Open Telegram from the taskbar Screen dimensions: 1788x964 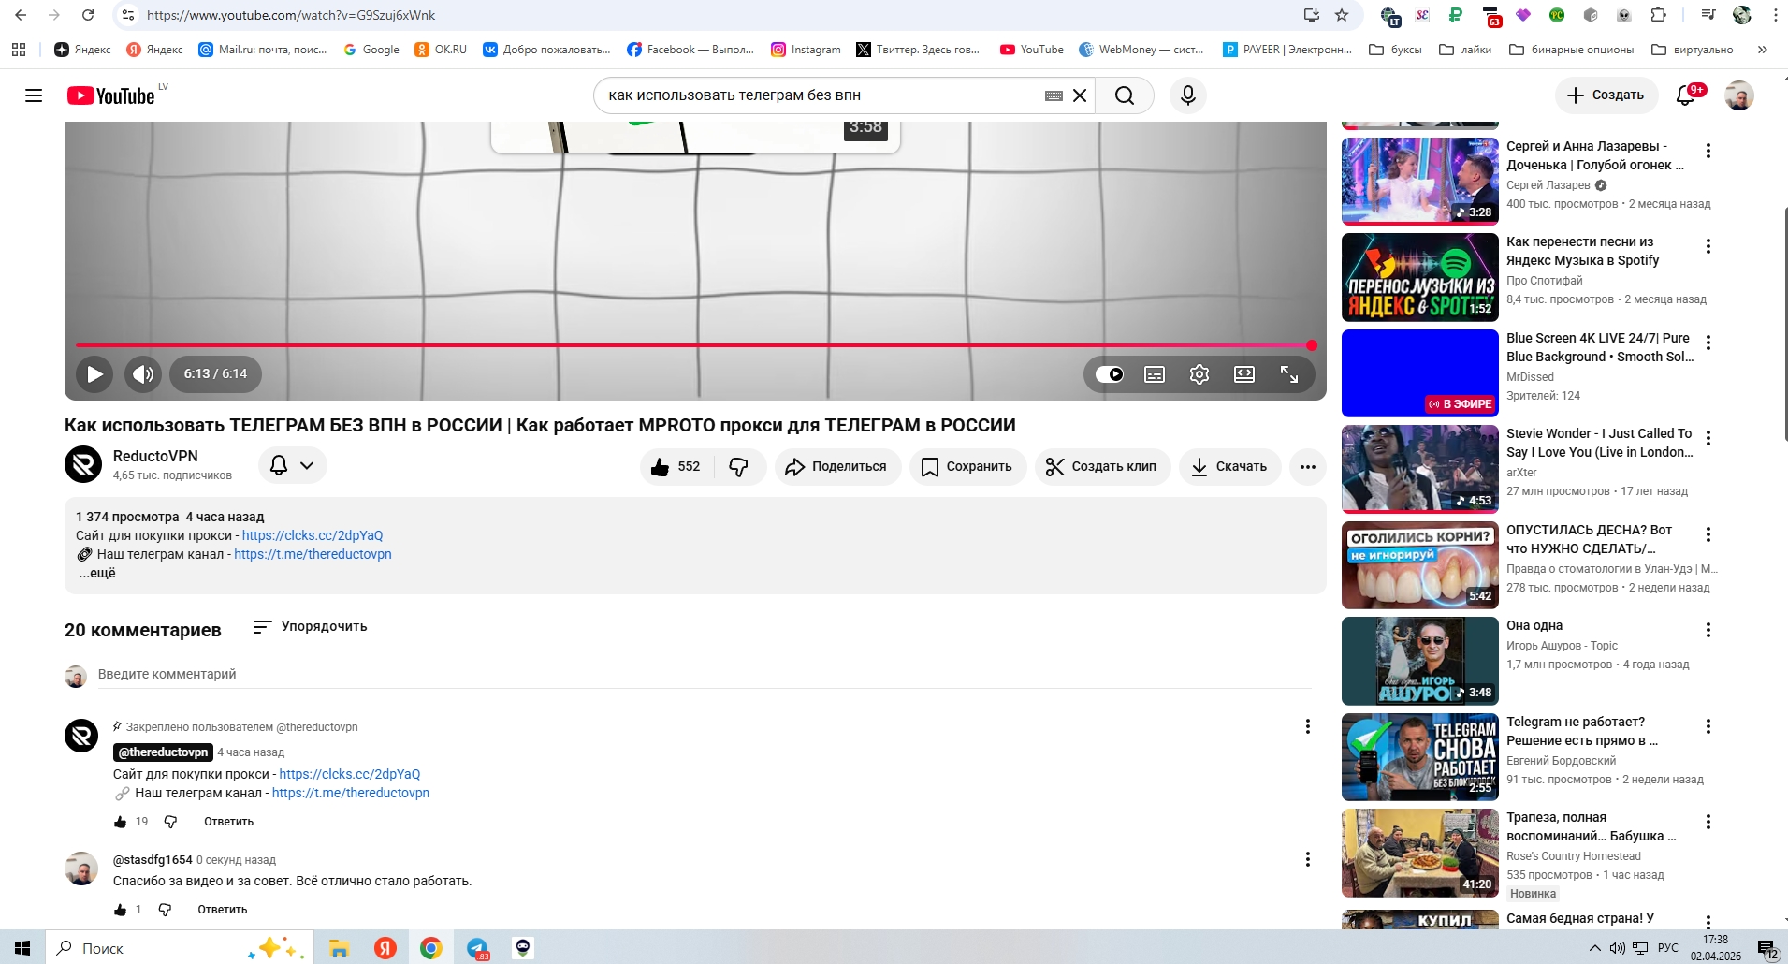click(x=477, y=948)
